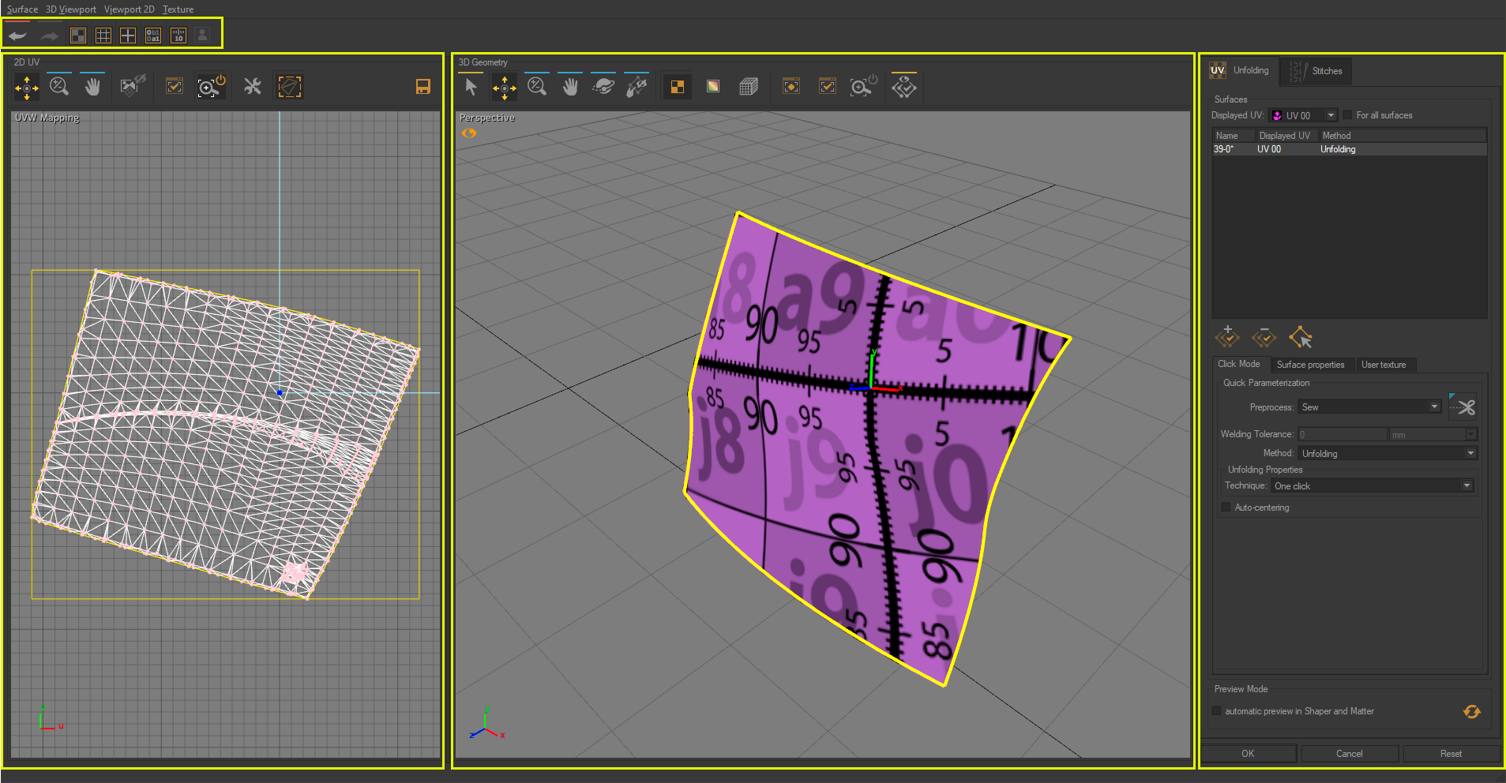
Task: Click the OK button
Action: (x=1247, y=753)
